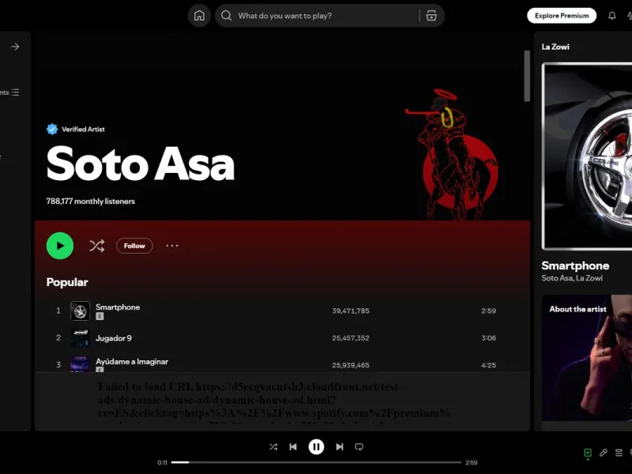Click Smartphone title in Now Playing panel
This screenshot has height=474, width=632.
pyautogui.click(x=575, y=265)
